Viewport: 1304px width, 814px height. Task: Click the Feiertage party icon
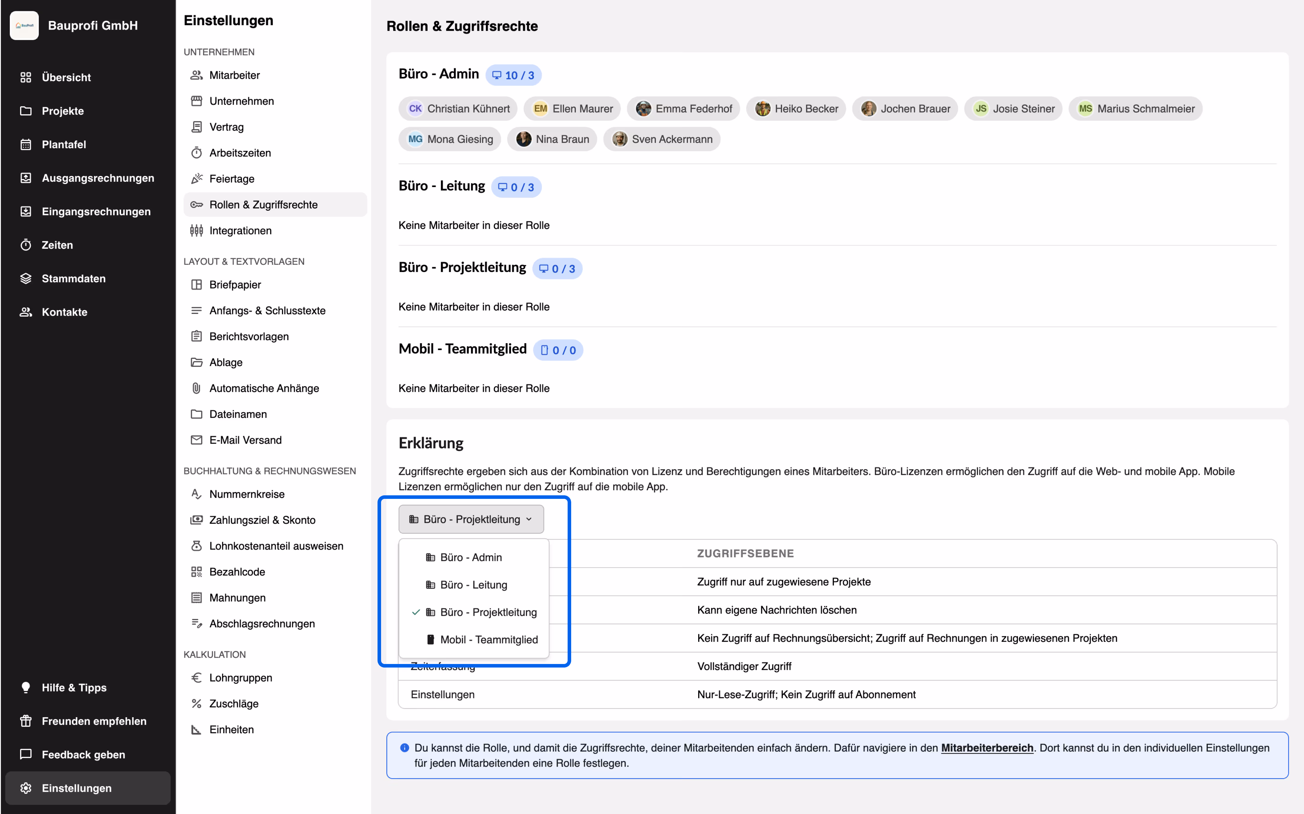pyautogui.click(x=197, y=179)
